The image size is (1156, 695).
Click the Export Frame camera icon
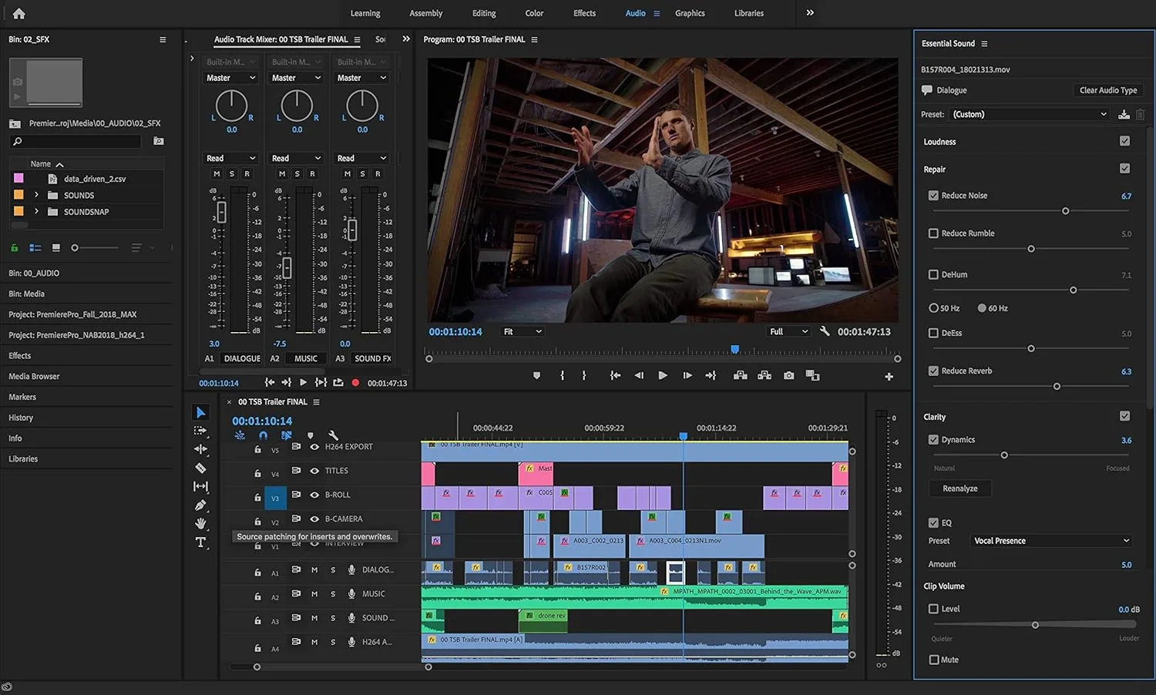[788, 375]
